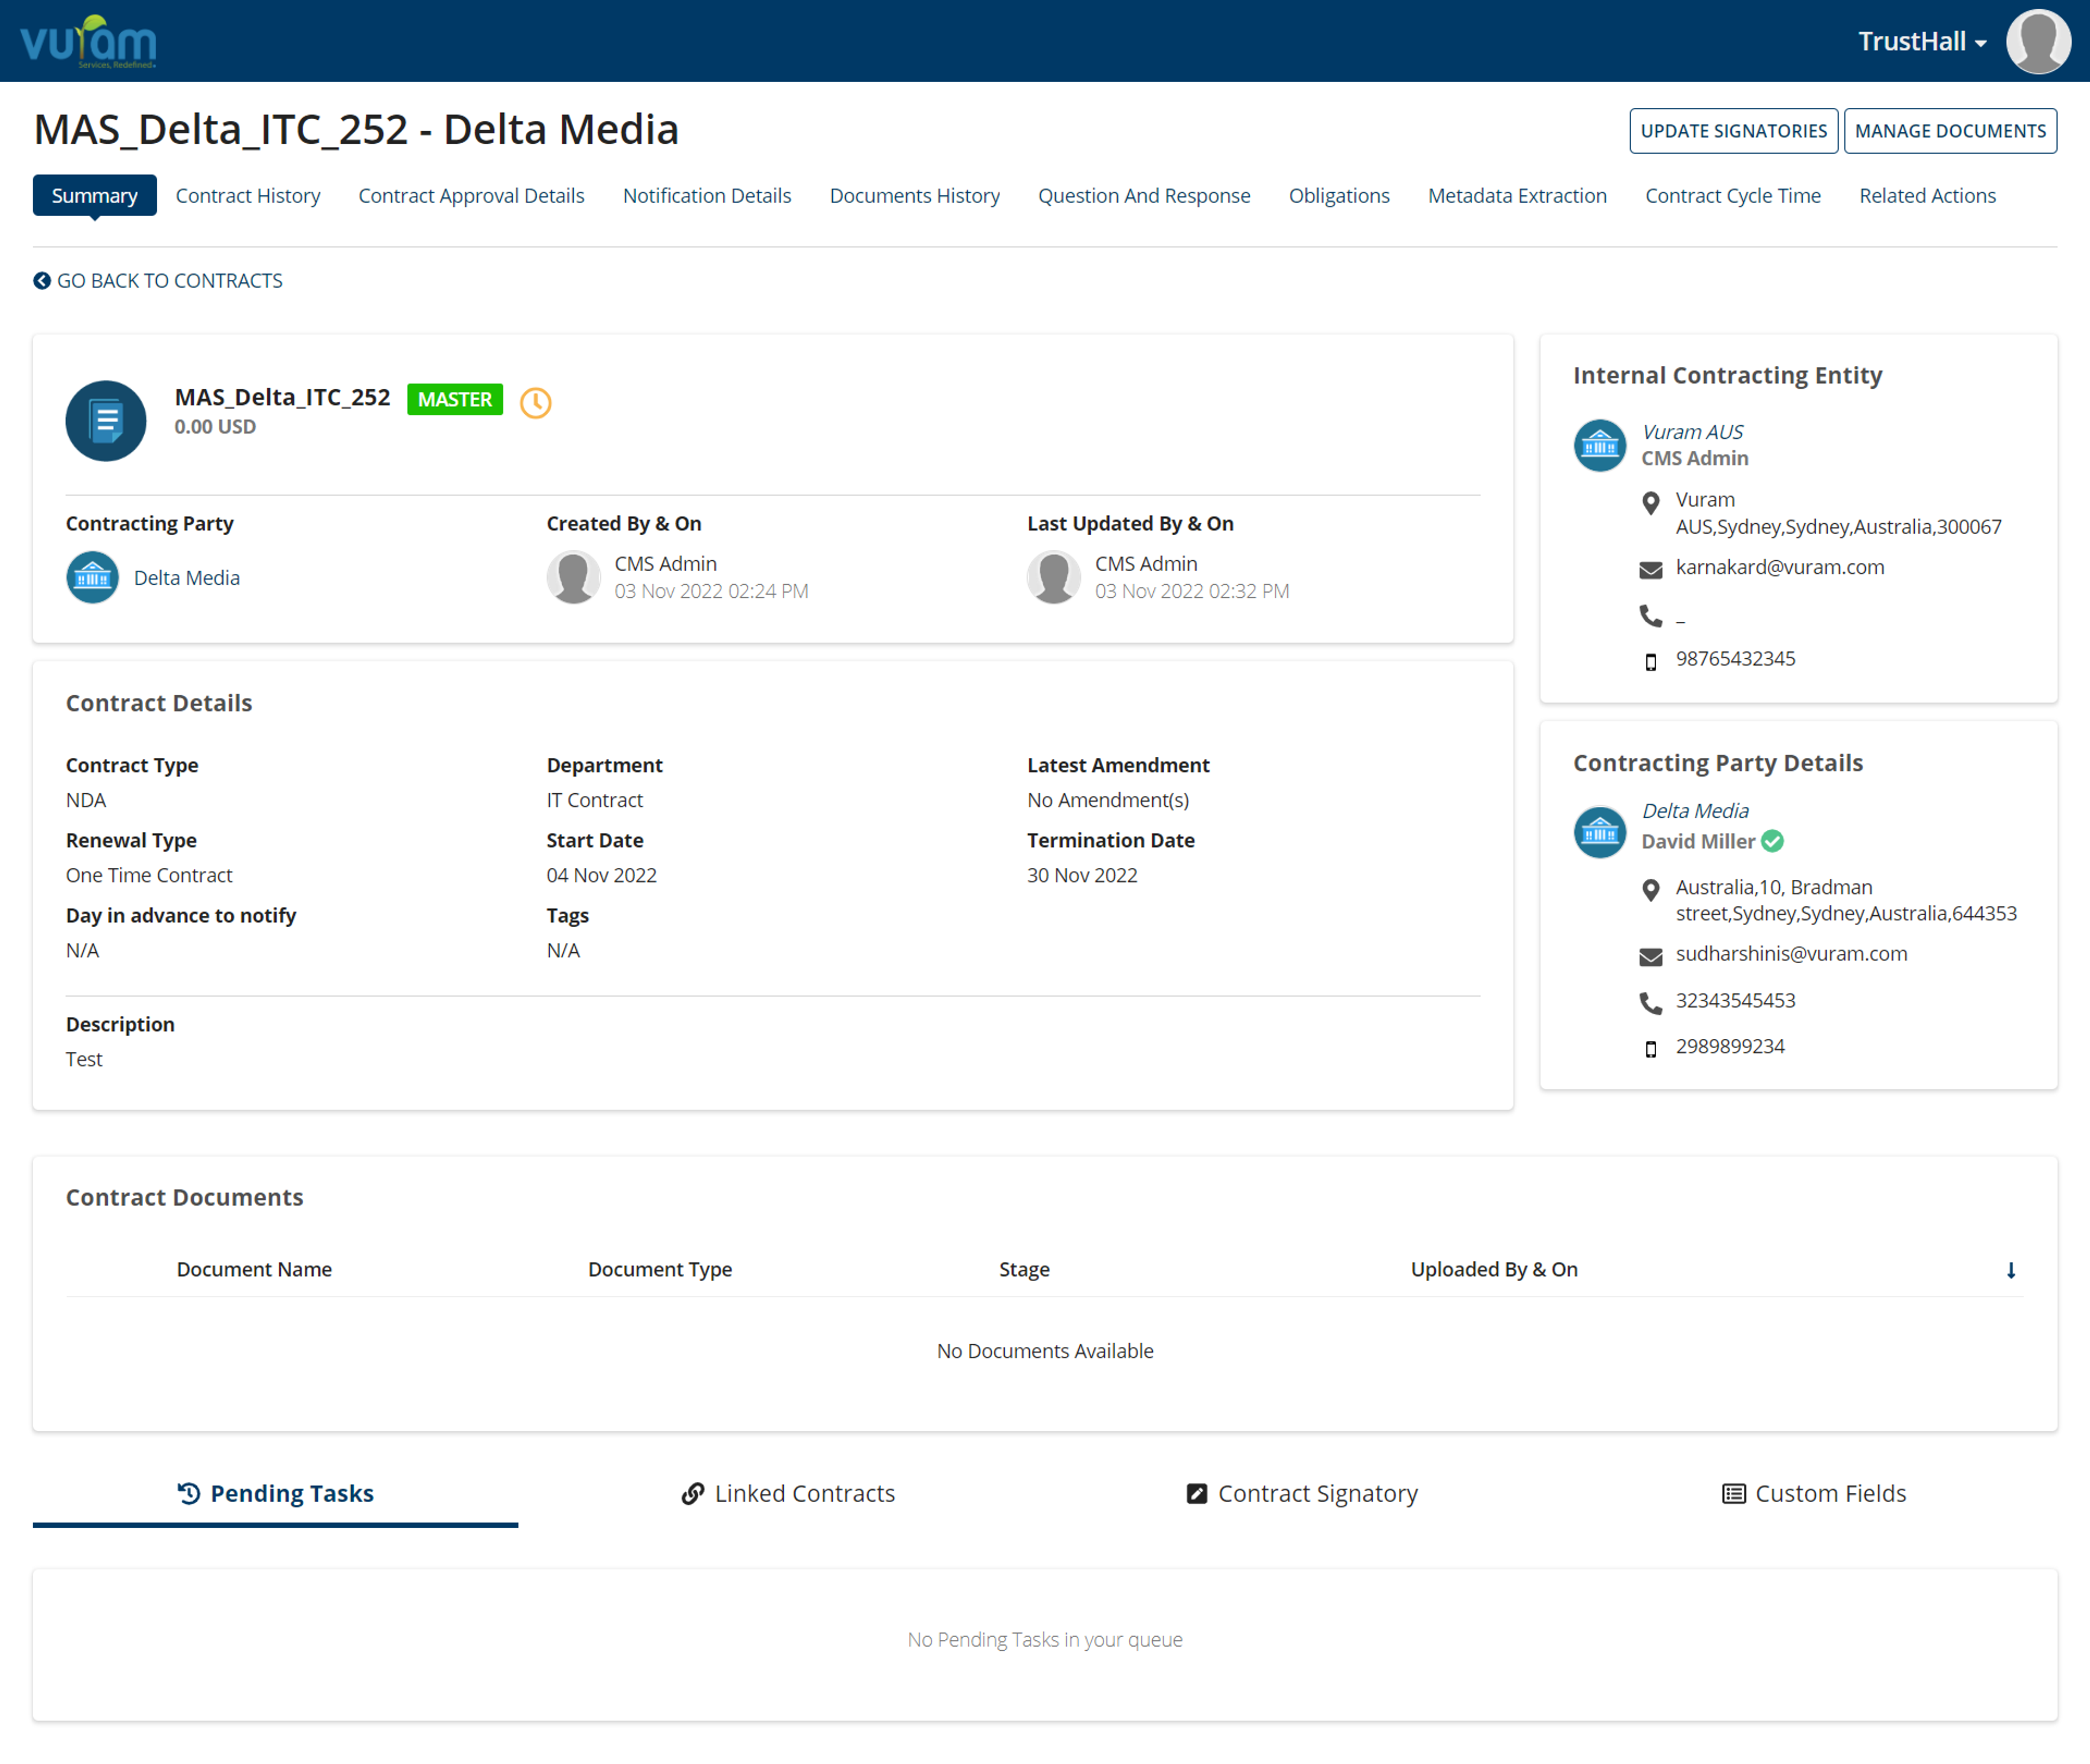Click the location pin beside Bradman street address
Image resolution: width=2090 pixels, height=1764 pixels.
tap(1650, 890)
